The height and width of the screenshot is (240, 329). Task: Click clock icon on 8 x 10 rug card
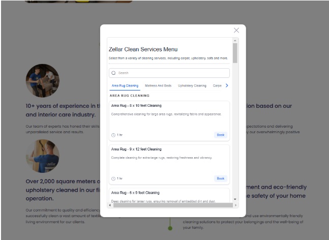[x=113, y=135]
